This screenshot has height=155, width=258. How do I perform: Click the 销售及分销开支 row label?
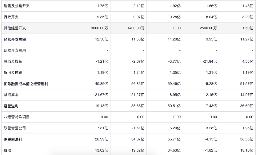(17, 6)
